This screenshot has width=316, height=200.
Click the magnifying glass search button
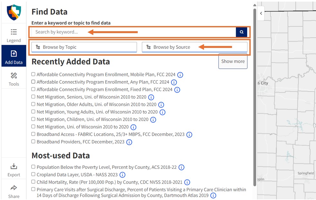pyautogui.click(x=241, y=32)
